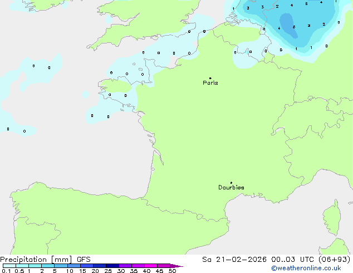The height and width of the screenshot is (273, 353).
Task: Select the 40–45 mm magenta legend swatch
Action: pos(151,266)
